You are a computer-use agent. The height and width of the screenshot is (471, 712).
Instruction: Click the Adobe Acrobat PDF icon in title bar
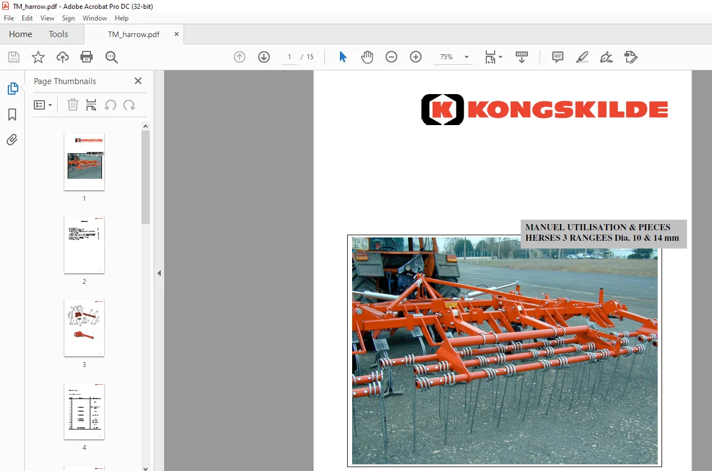pyautogui.click(x=6, y=6)
